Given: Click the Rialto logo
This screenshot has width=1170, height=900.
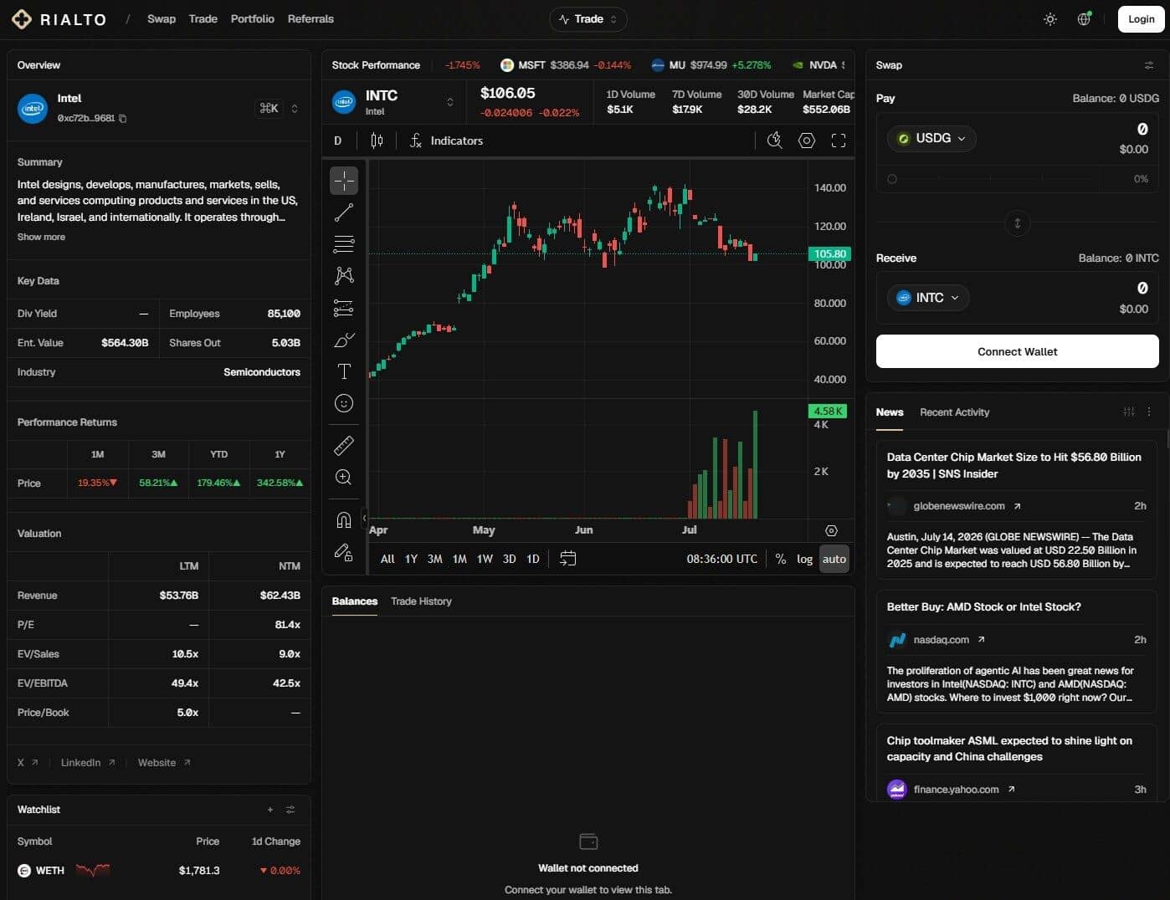Looking at the screenshot, I should coord(59,19).
